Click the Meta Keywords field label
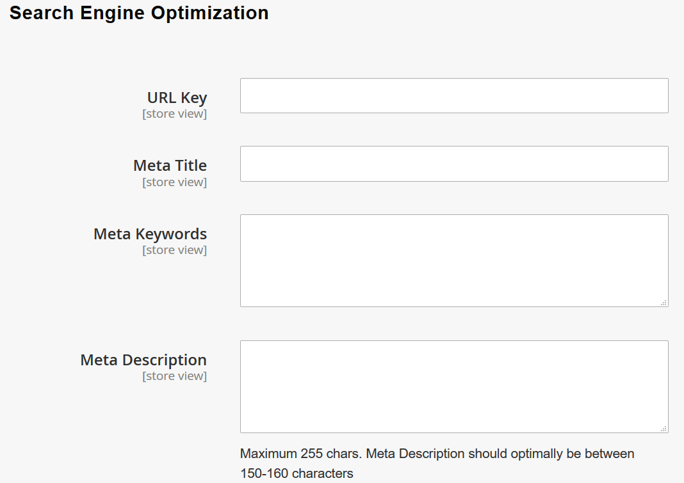Screen dimensions: 684x483 pyautogui.click(x=150, y=234)
